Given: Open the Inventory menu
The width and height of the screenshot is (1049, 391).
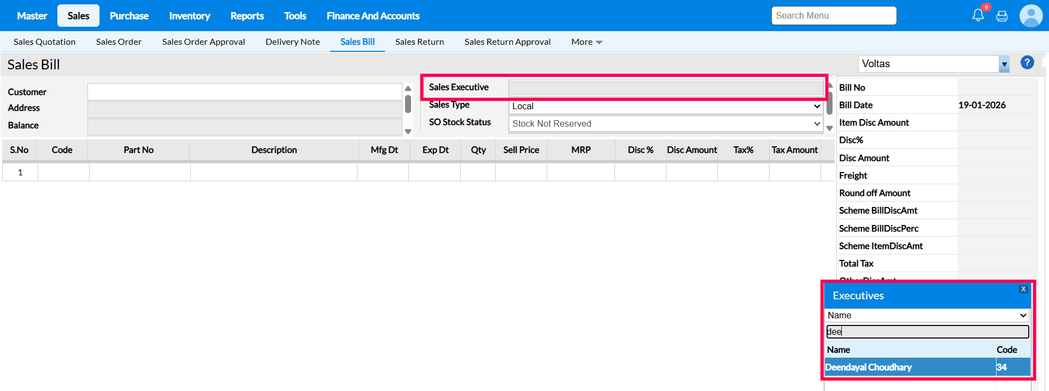Looking at the screenshot, I should (x=189, y=16).
